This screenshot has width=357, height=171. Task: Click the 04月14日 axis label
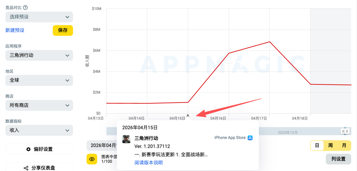click(137, 118)
